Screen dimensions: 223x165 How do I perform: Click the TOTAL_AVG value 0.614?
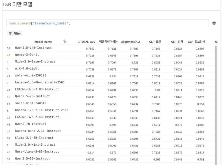[91, 153]
